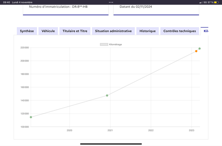Click the 2022 x-axis label
This screenshot has width=222, height=146.
(151, 130)
